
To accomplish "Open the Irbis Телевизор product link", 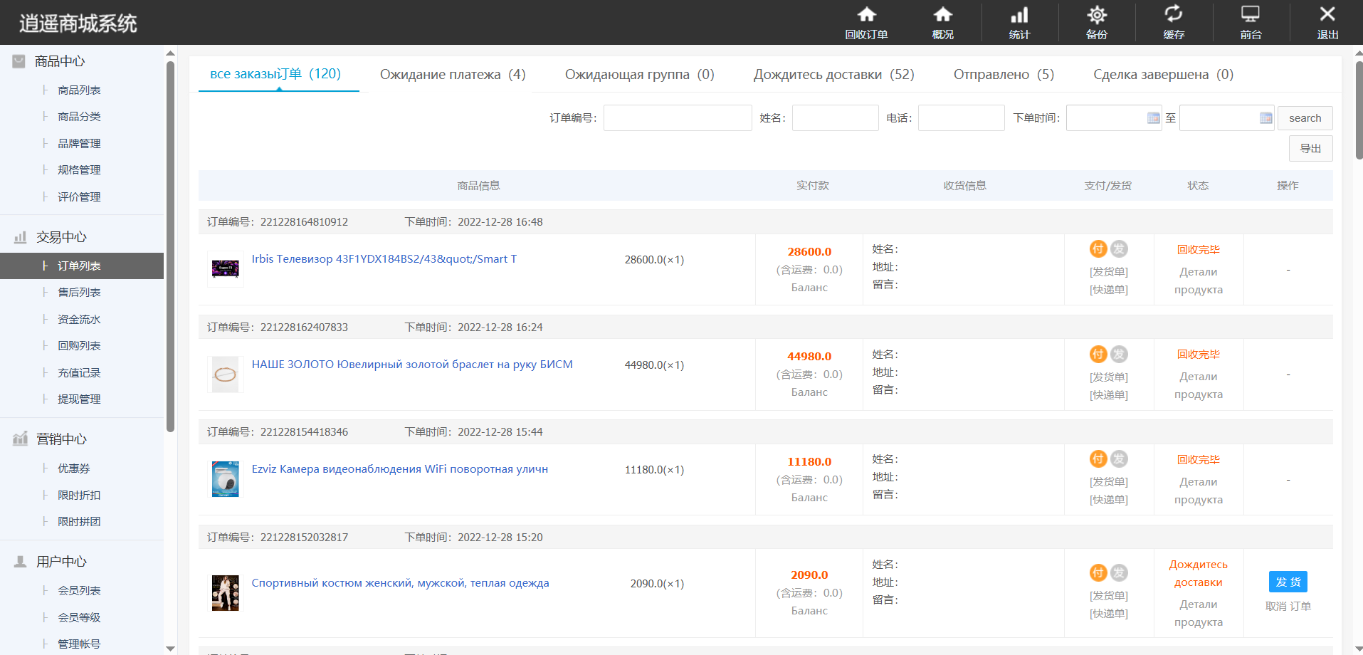I will pyautogui.click(x=384, y=259).
